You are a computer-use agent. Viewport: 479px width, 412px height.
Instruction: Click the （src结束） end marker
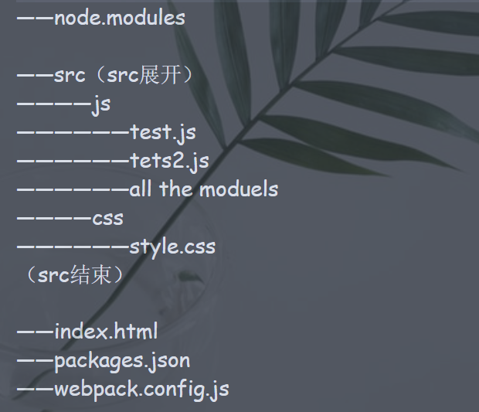tap(72, 275)
